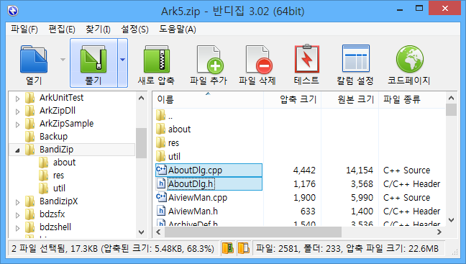466x264 pixels.
Task: Expand the bdzshell tree node
Action: click(17, 228)
